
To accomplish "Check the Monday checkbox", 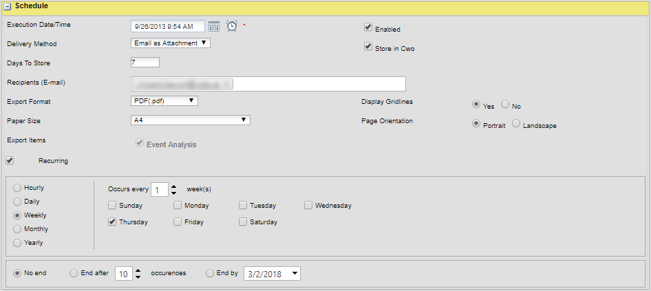I will (178, 205).
